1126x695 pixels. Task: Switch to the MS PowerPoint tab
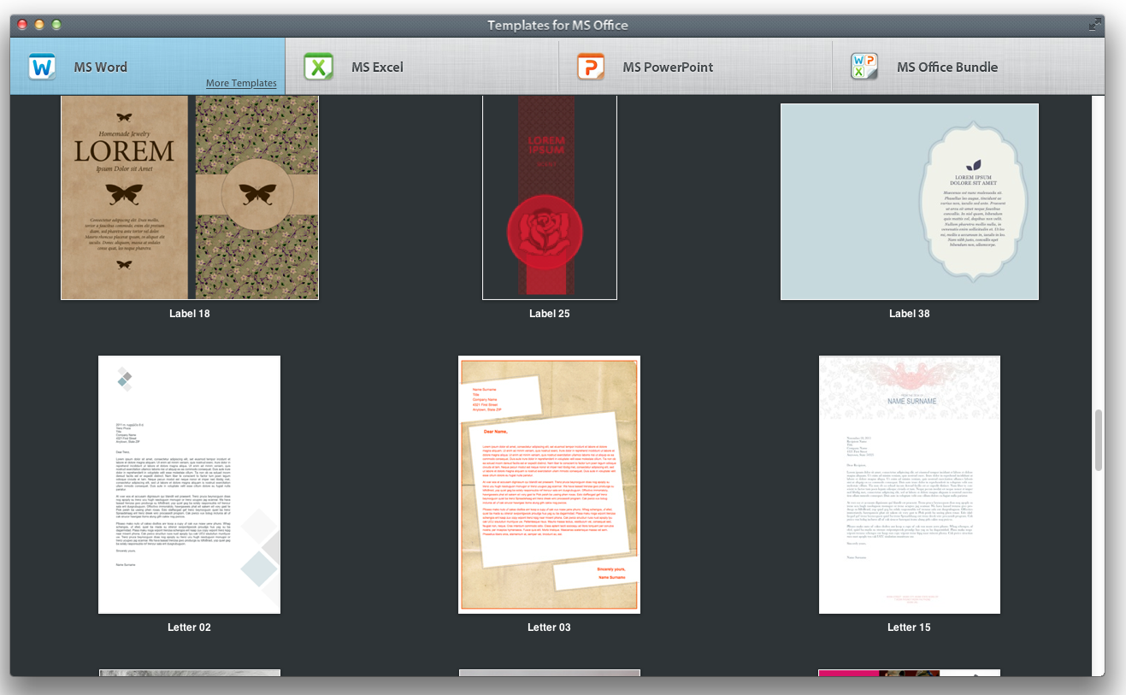[x=667, y=67]
